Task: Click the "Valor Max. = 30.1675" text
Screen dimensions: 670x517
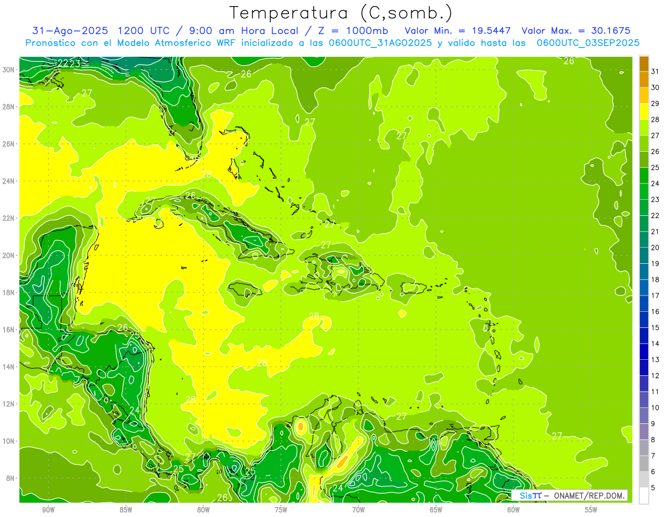Action: [x=576, y=31]
